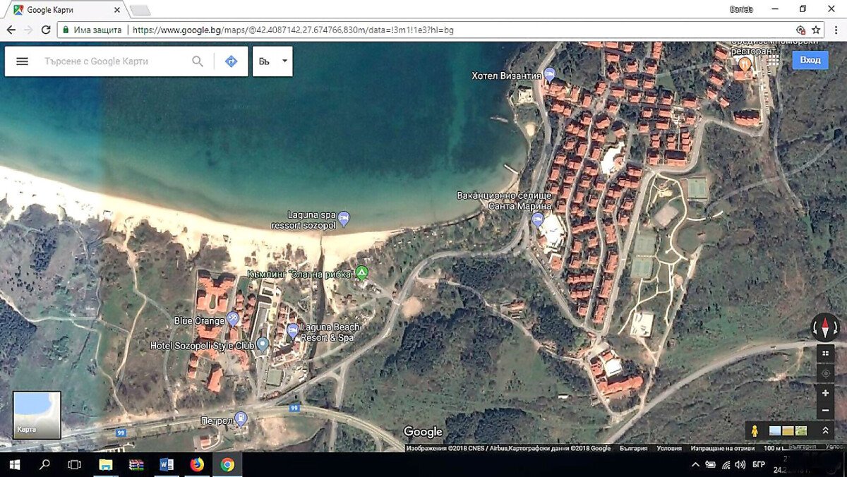Click the Laguna Beach Resort & Spa pin
The height and width of the screenshot is (477, 847).
pyautogui.click(x=292, y=330)
